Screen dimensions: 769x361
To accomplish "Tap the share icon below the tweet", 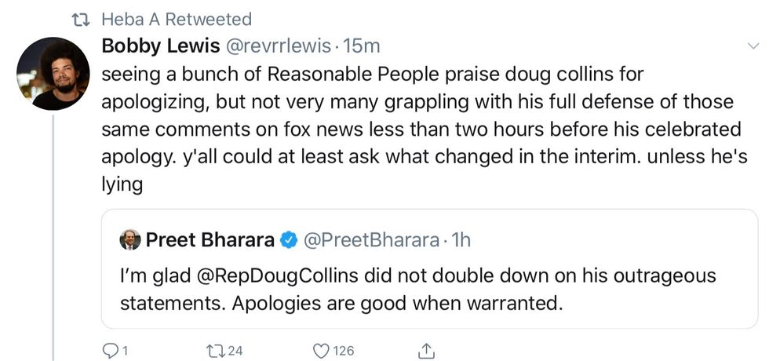I will click(x=426, y=350).
